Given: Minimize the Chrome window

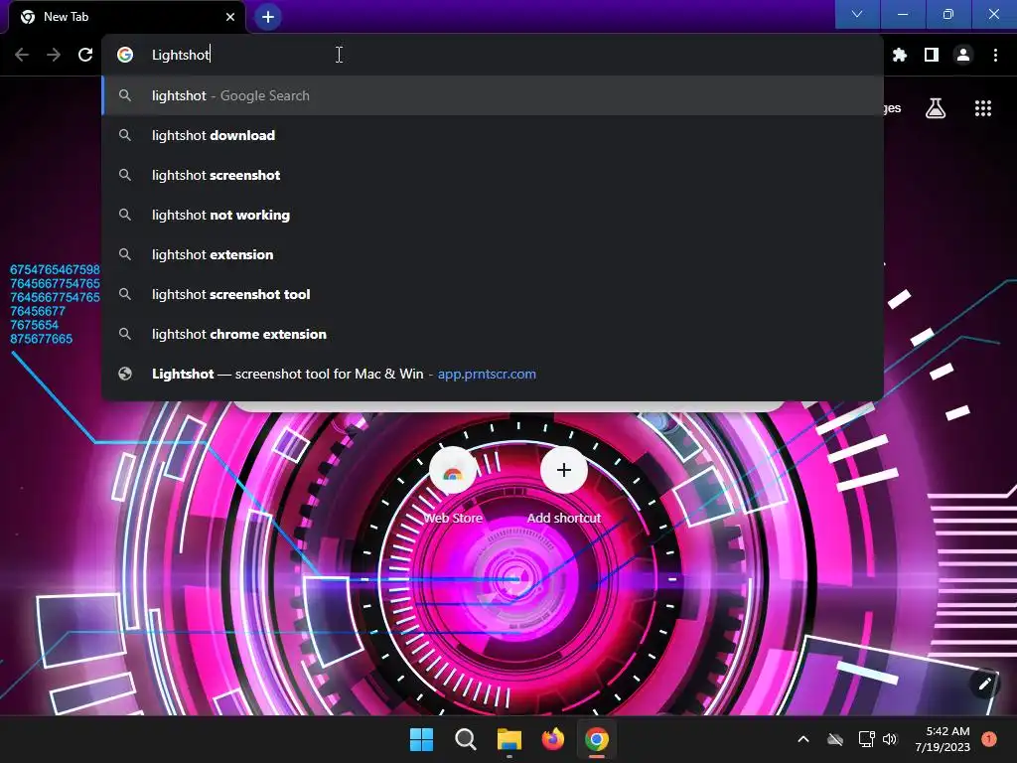Looking at the screenshot, I should [902, 14].
